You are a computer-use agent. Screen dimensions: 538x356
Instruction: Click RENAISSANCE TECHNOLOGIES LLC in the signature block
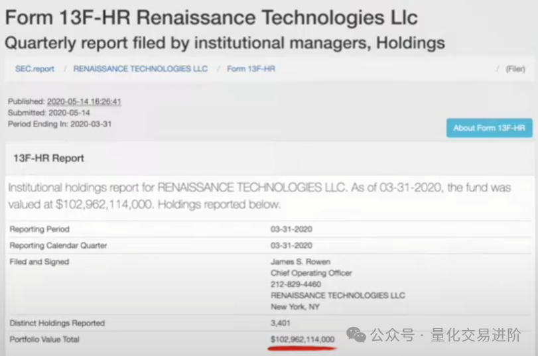(338, 295)
